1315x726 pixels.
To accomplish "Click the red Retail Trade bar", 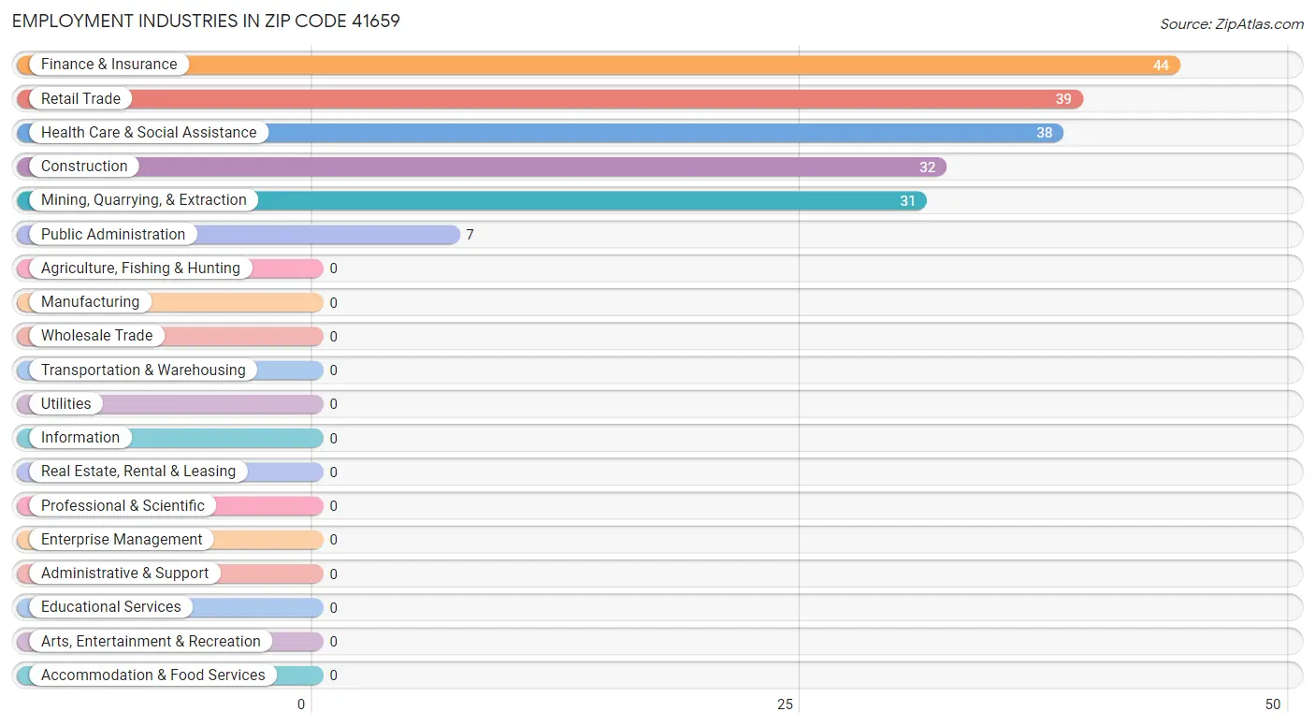I will (550, 98).
